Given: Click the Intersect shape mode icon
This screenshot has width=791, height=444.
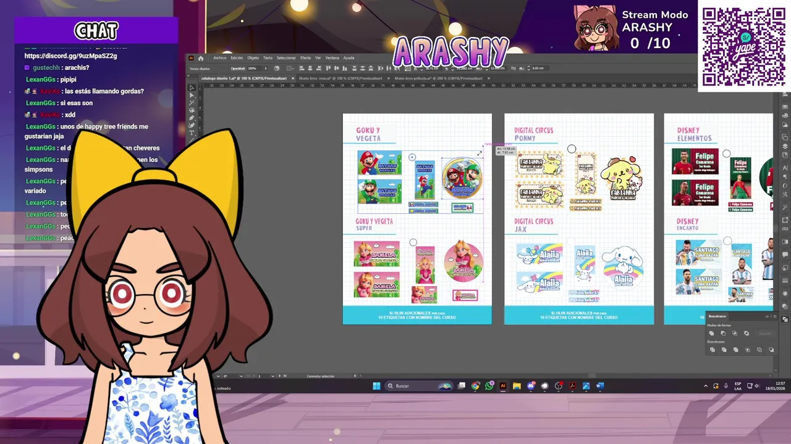Looking at the screenshot, I should click(735, 333).
